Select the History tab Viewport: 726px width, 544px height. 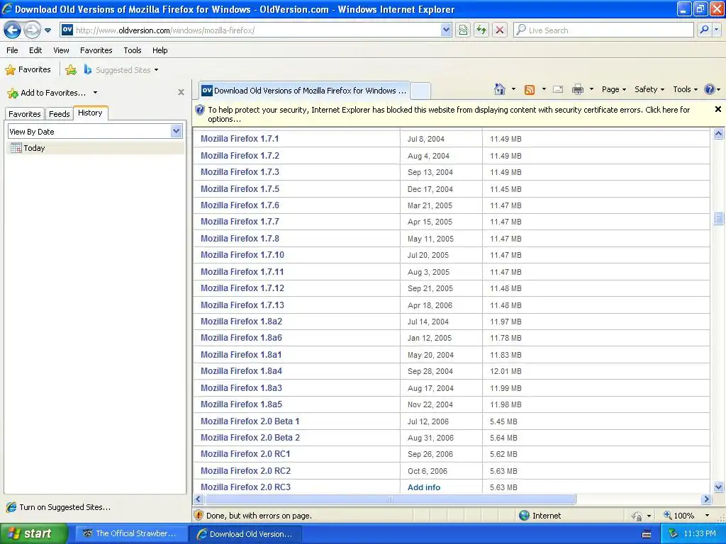coord(90,113)
